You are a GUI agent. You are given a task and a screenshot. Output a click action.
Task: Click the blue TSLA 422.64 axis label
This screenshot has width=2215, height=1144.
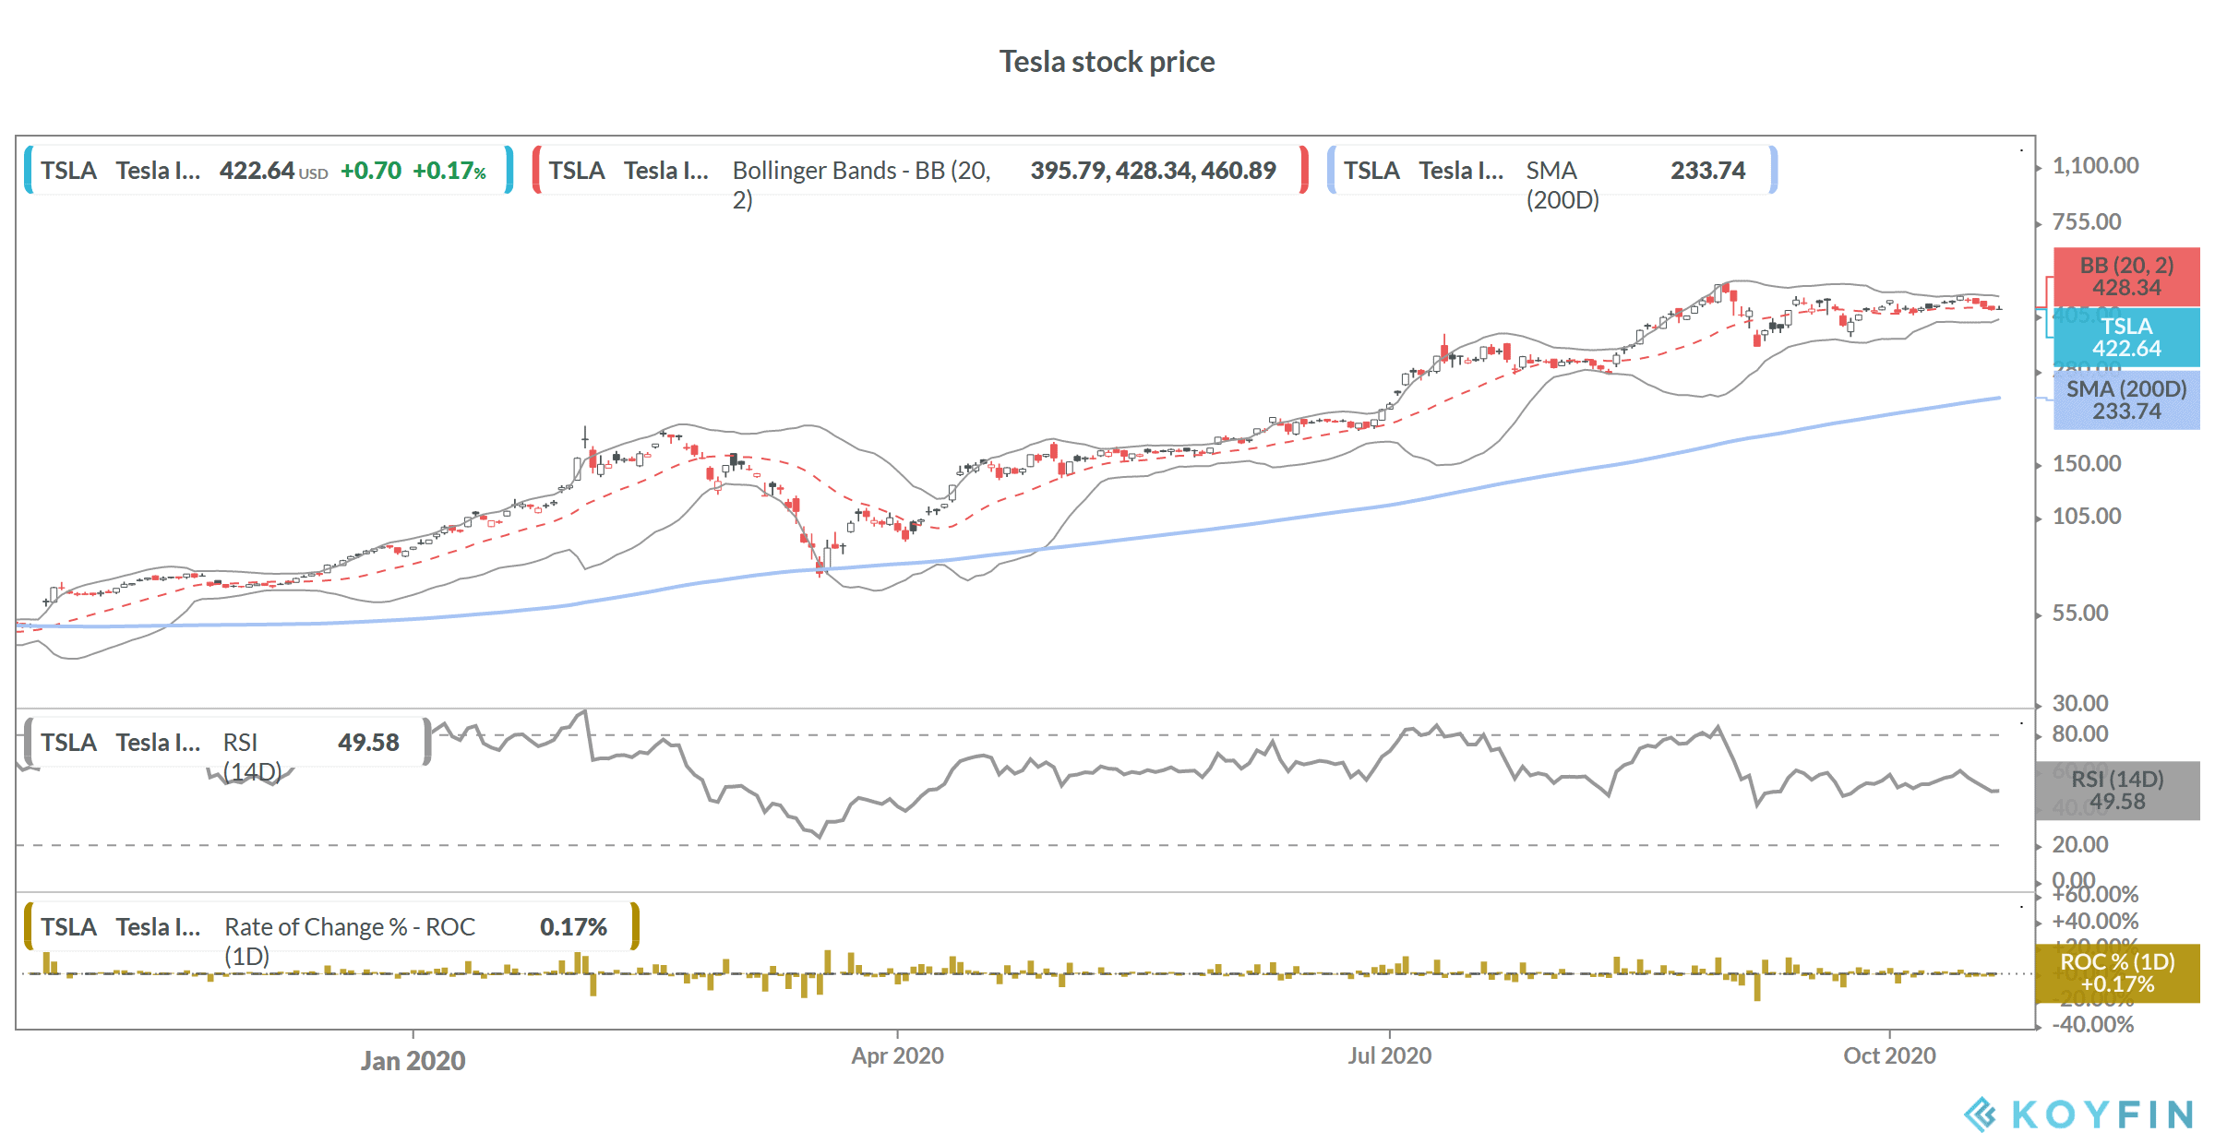coord(2126,337)
